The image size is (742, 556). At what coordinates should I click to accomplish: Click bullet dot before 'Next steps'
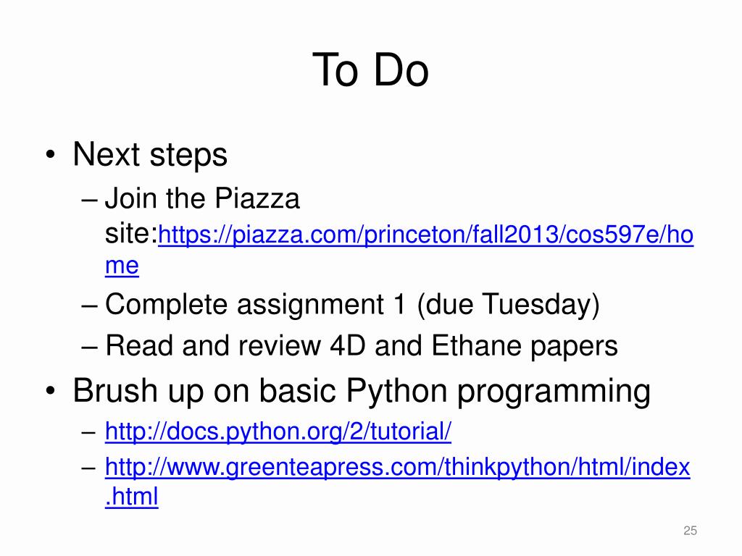coord(50,155)
